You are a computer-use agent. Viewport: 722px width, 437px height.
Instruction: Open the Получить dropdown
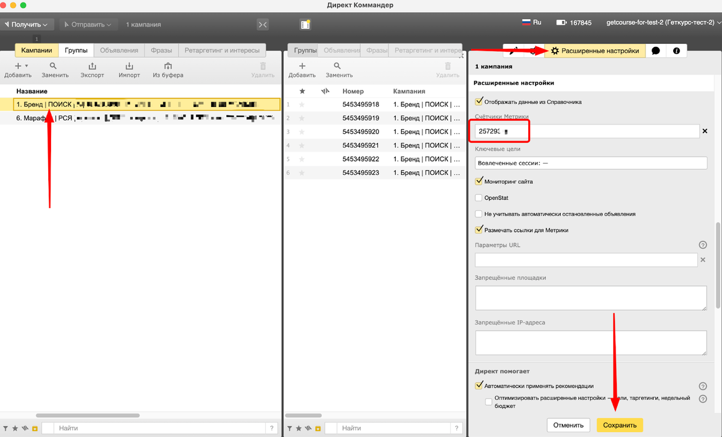(x=28, y=25)
